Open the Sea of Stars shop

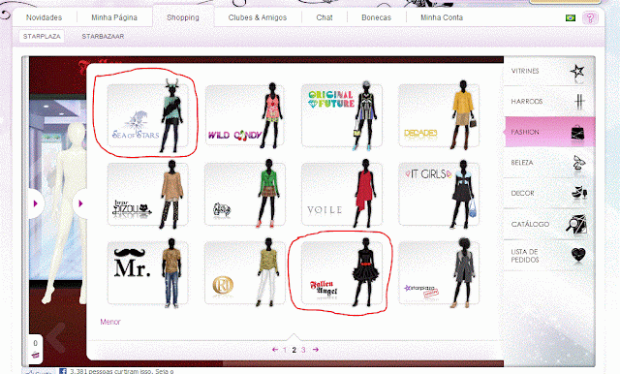click(148, 115)
